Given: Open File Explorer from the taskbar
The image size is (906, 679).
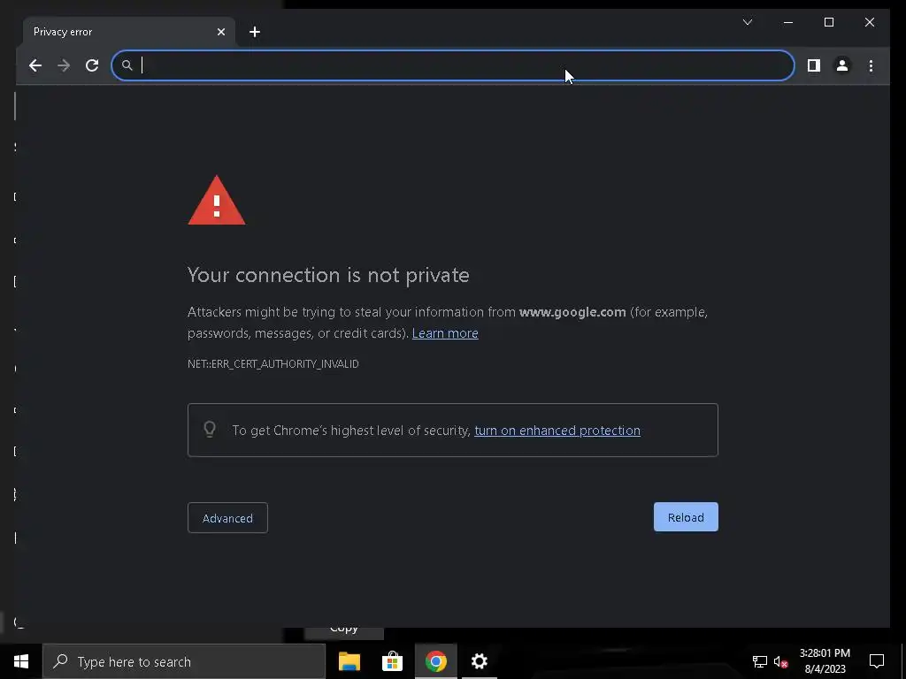Looking at the screenshot, I should pyautogui.click(x=349, y=661).
